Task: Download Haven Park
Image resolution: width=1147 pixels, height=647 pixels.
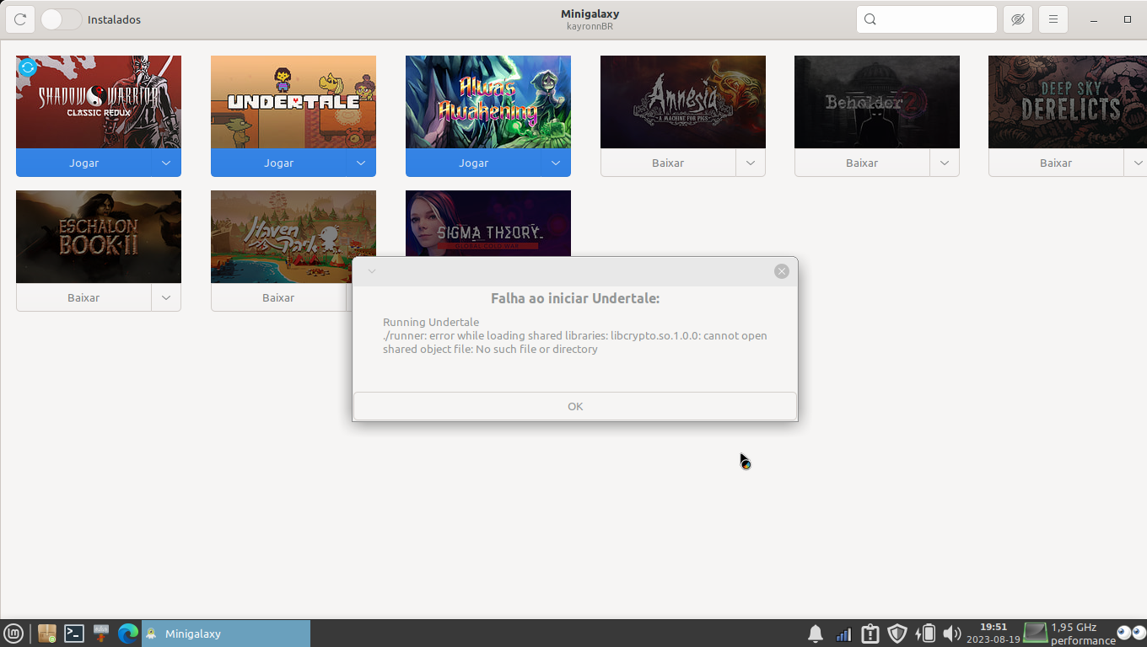Action: pyautogui.click(x=278, y=297)
